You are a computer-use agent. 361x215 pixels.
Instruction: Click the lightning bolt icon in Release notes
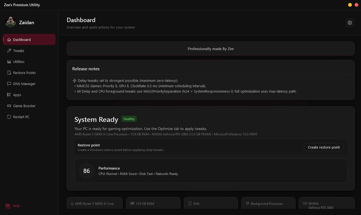[x=75, y=80]
